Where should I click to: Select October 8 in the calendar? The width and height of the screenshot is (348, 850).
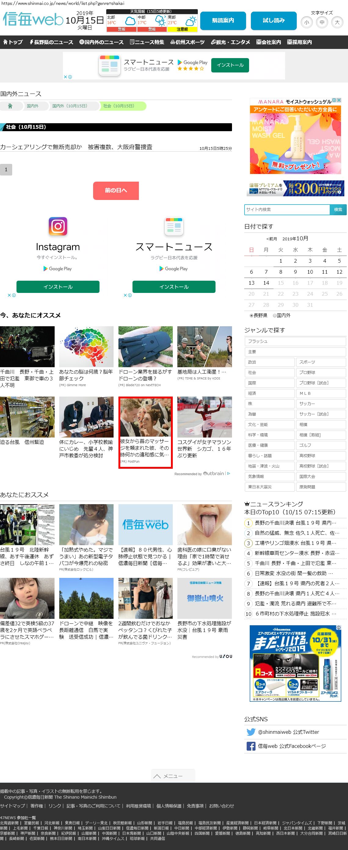point(281,272)
